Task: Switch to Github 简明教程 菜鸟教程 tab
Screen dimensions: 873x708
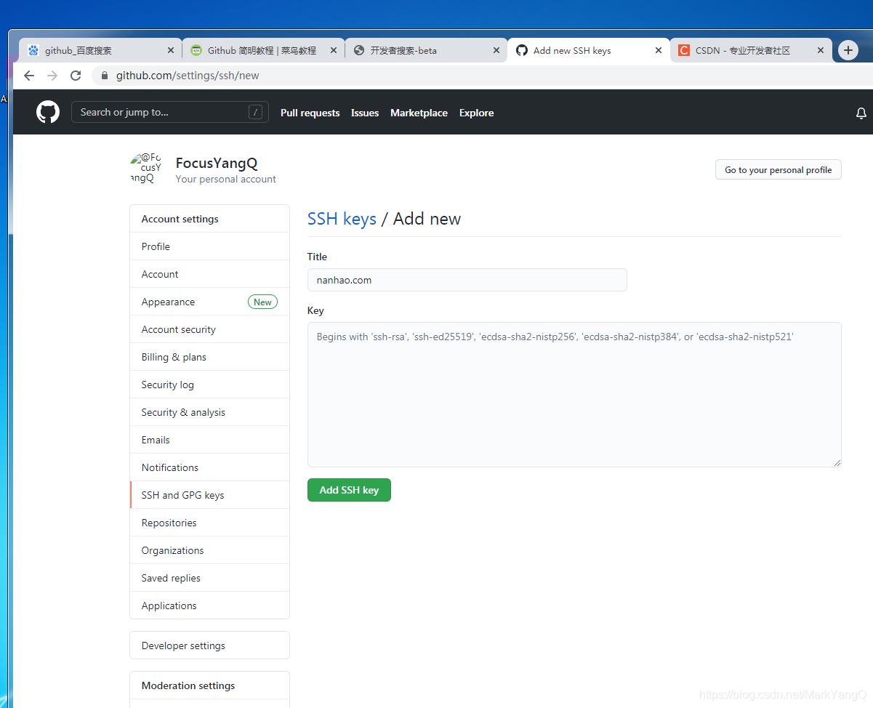Action: pos(263,51)
